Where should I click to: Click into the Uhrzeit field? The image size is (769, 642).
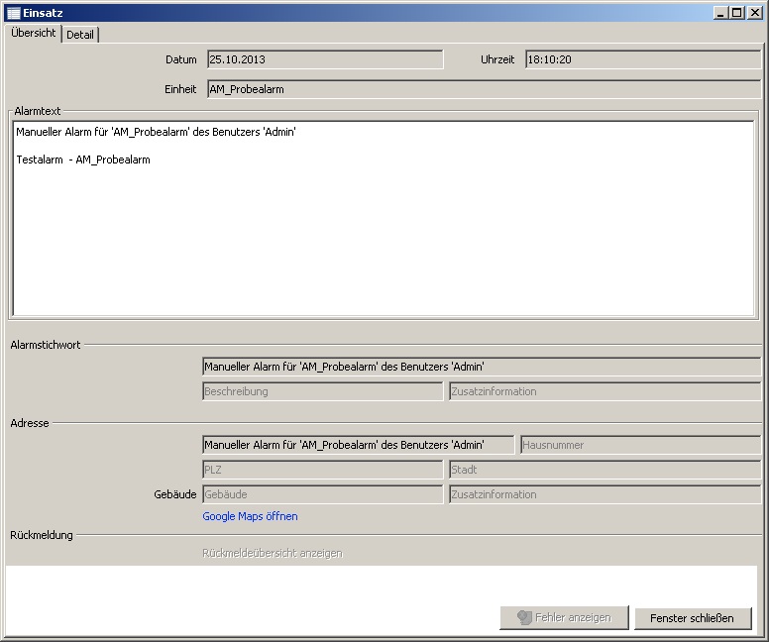pos(642,59)
